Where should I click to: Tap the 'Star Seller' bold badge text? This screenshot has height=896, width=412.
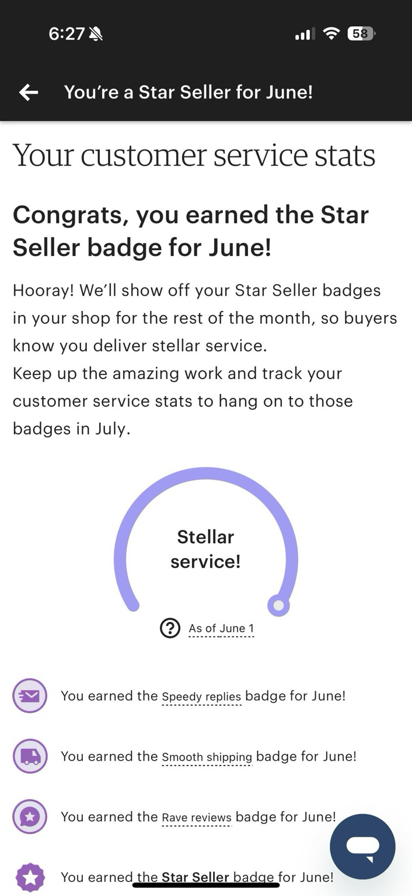(195, 877)
